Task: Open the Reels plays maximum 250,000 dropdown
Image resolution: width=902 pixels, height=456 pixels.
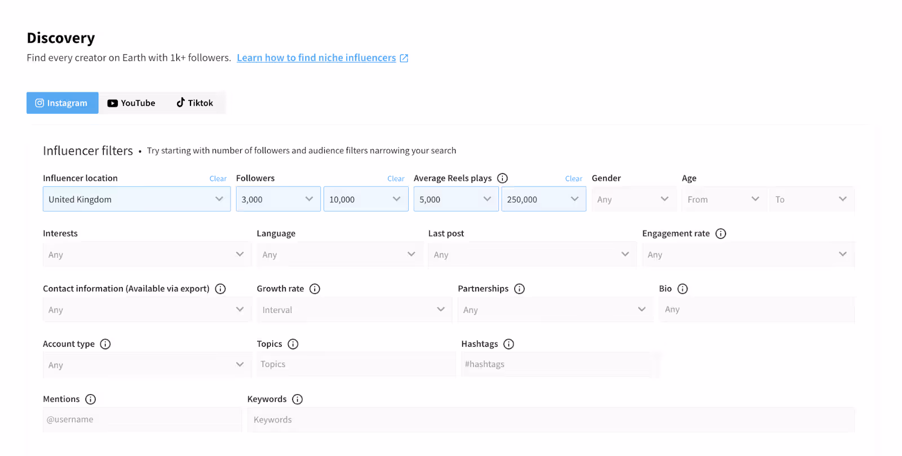Action: [x=543, y=199]
